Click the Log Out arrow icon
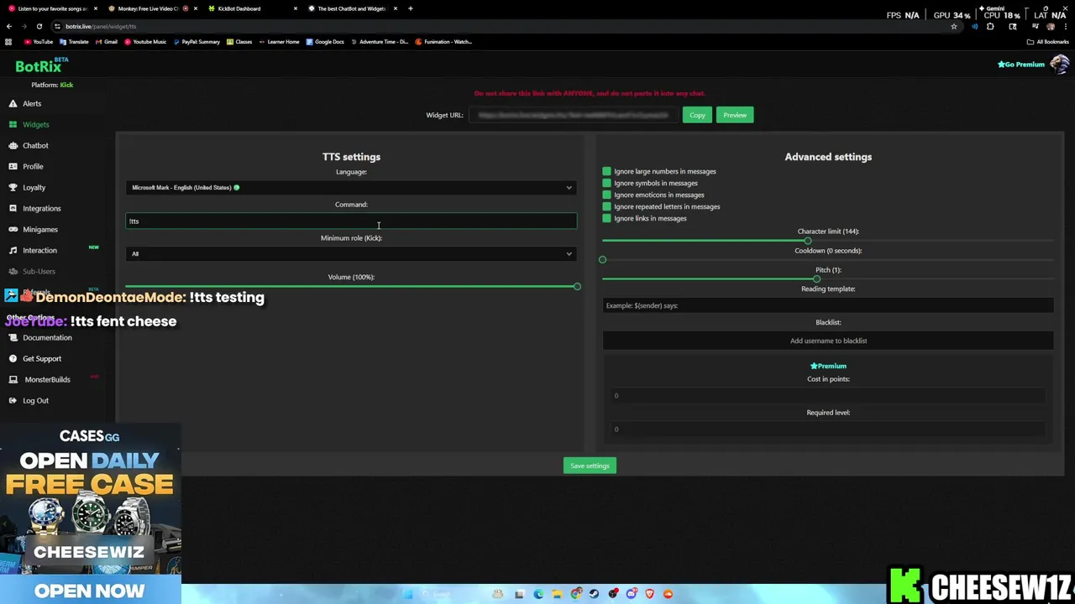 (13, 401)
